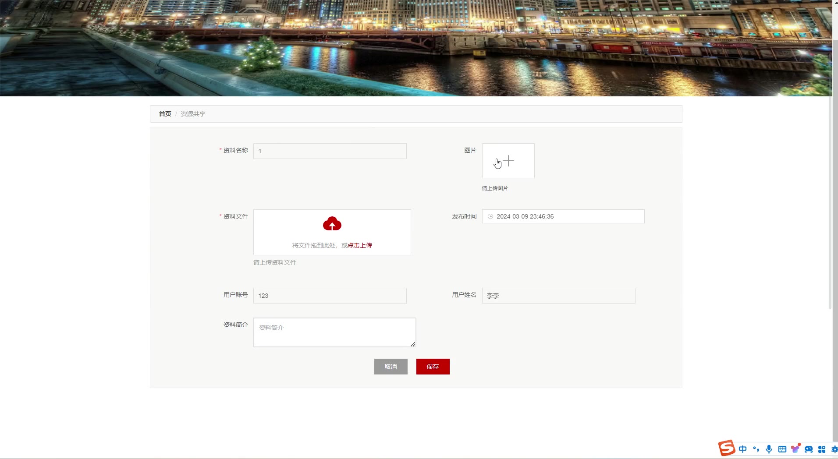Click the 请上传图片 hint text

point(495,188)
